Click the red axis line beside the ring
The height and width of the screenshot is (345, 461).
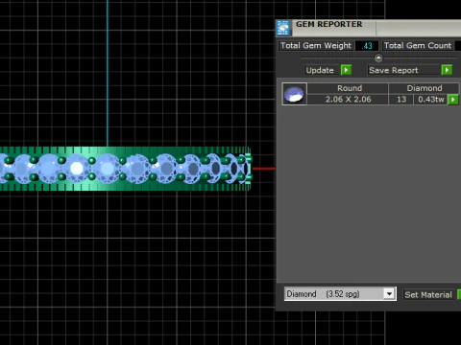point(263,169)
